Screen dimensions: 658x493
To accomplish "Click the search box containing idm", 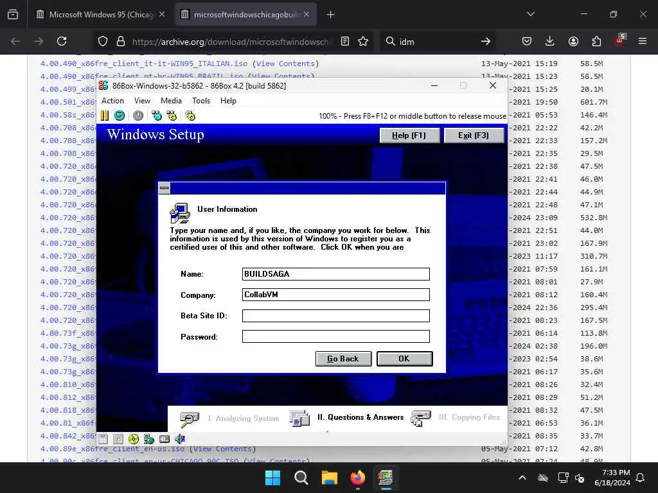I will tap(436, 42).
